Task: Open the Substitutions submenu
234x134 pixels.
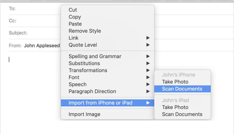Action: 84,63
